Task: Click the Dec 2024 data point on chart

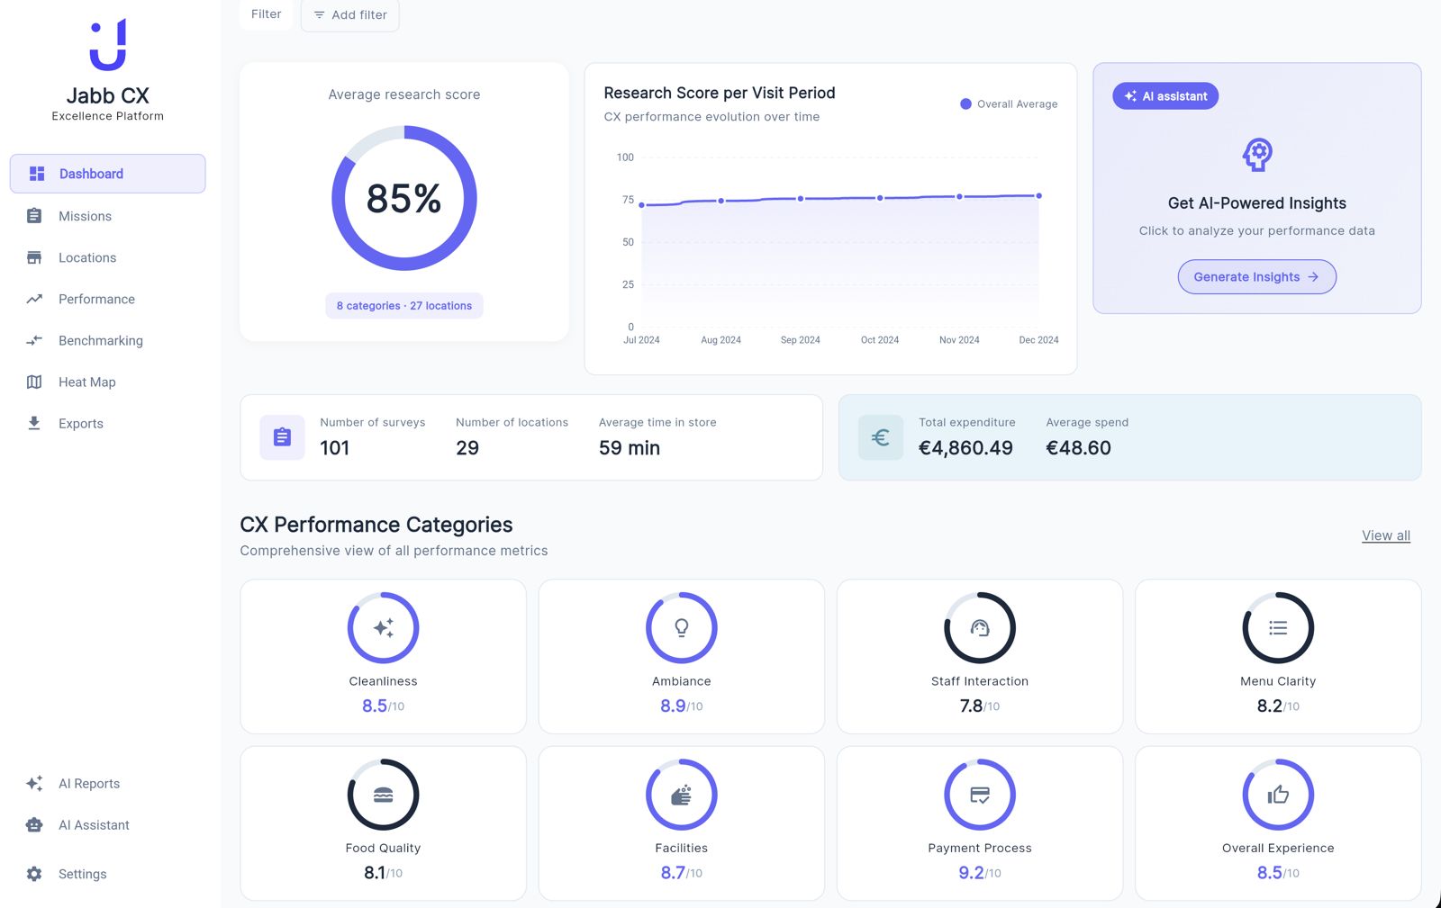Action: tap(1038, 195)
